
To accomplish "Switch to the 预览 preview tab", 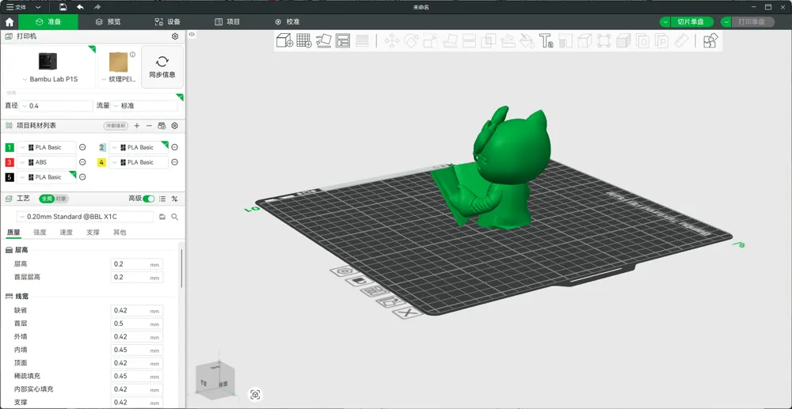I will (x=108, y=22).
